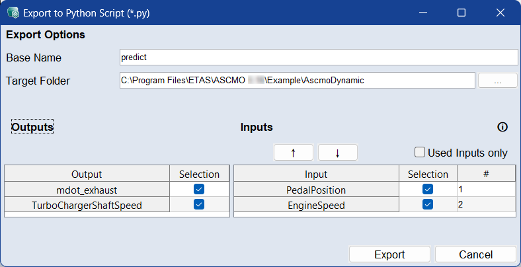The height and width of the screenshot is (267, 521).
Task: Deselect the TurboChargerShaftSpeed output checkbox
Action: [199, 205]
